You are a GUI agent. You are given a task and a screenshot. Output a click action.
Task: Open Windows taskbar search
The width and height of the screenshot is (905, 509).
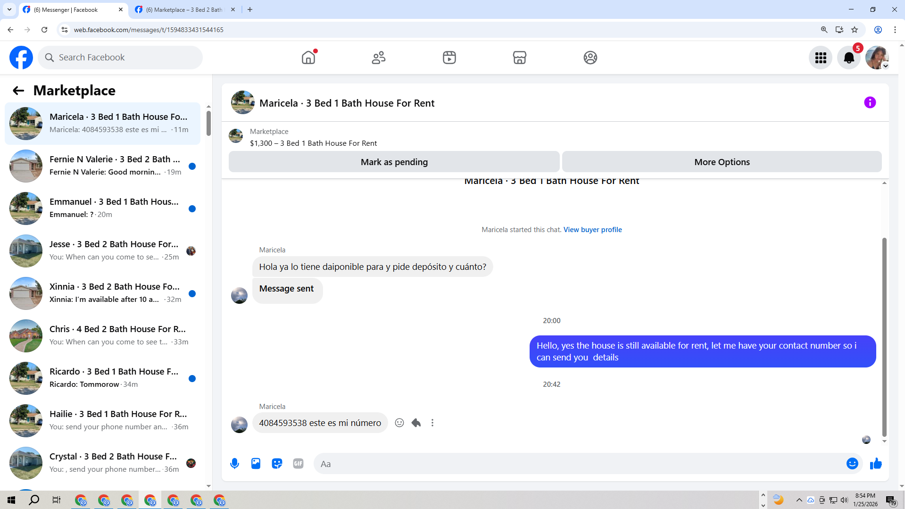[34, 500]
